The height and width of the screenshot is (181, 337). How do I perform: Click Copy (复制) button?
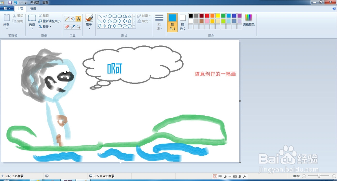[x=18, y=21]
